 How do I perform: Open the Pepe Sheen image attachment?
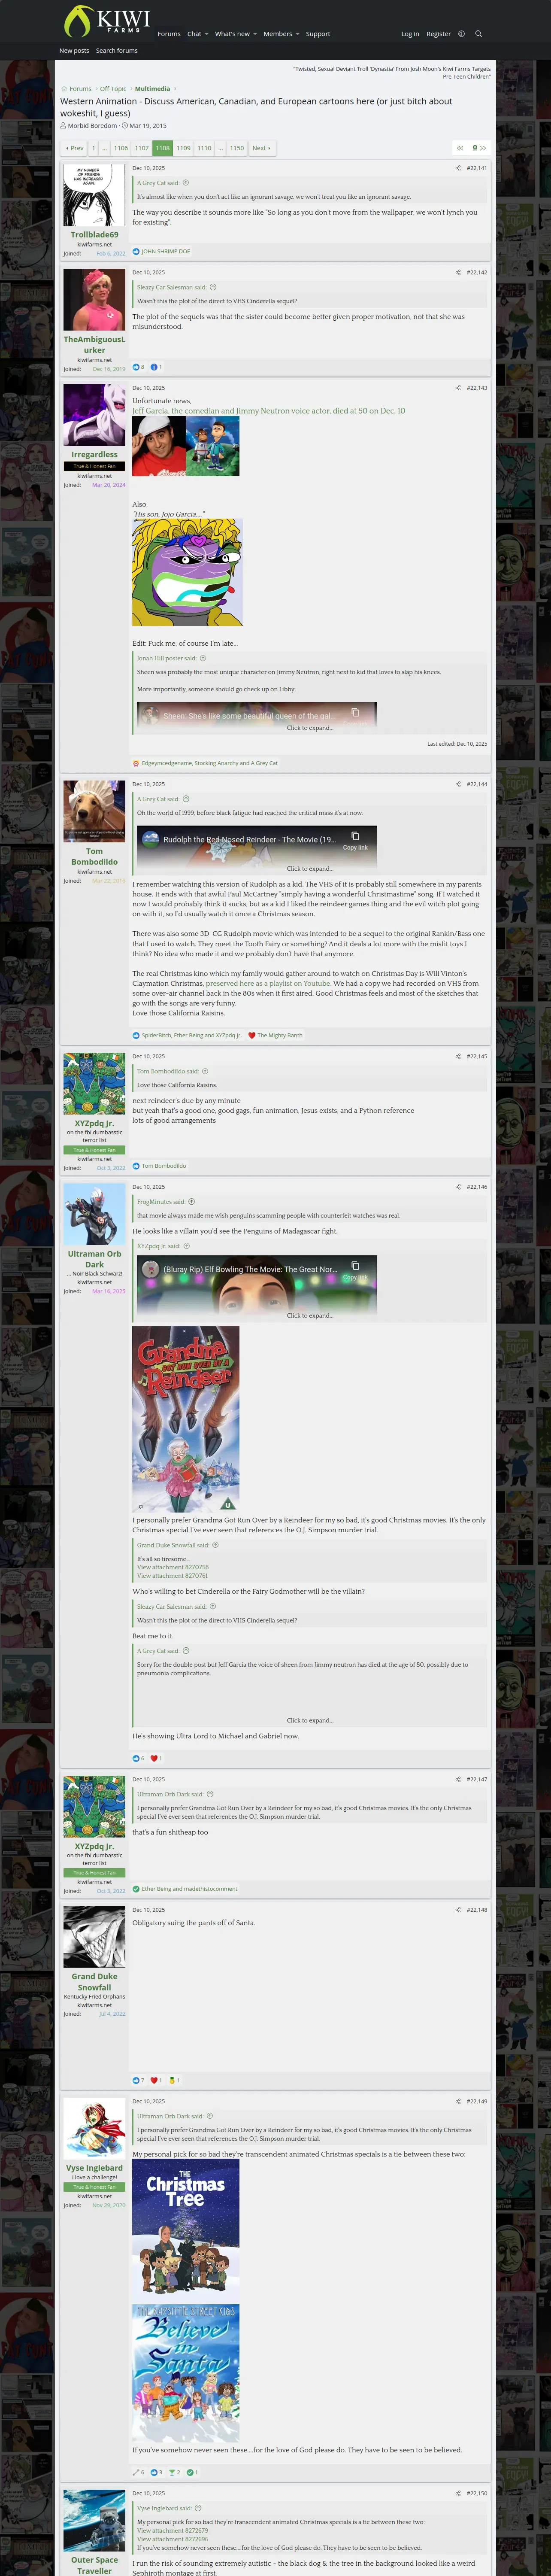tap(187, 572)
